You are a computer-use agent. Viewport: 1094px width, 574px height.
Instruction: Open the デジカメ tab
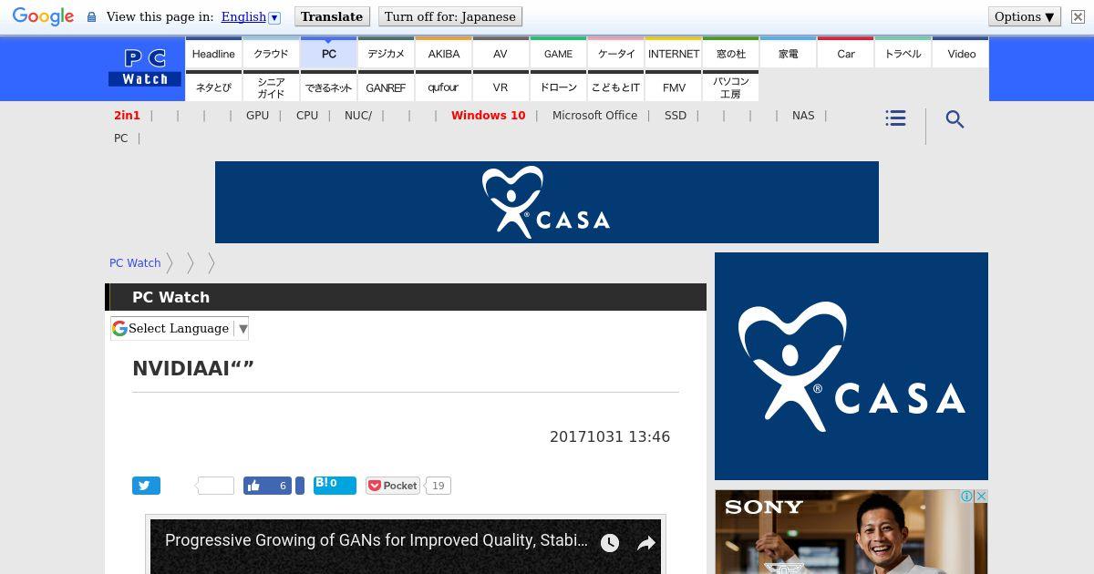[387, 53]
